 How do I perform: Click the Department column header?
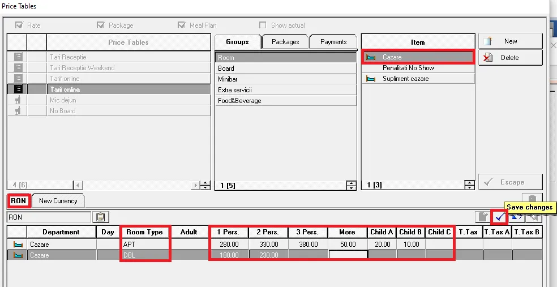(x=61, y=232)
